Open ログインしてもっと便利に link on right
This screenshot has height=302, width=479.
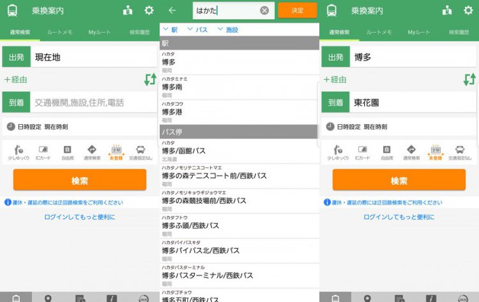[399, 217]
